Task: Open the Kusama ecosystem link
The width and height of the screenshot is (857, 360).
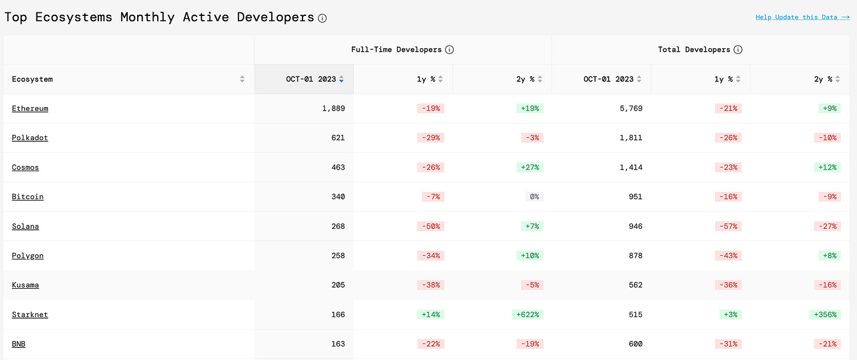Action: (25, 285)
